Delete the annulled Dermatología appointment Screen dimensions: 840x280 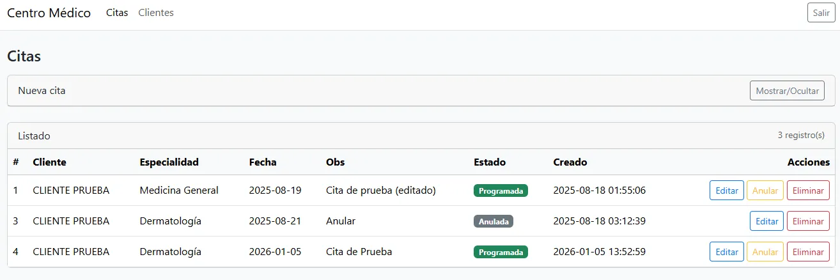click(807, 221)
